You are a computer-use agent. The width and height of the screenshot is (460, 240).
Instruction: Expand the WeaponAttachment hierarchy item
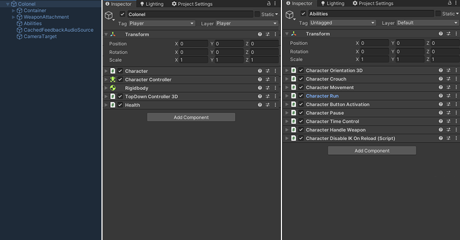click(13, 17)
